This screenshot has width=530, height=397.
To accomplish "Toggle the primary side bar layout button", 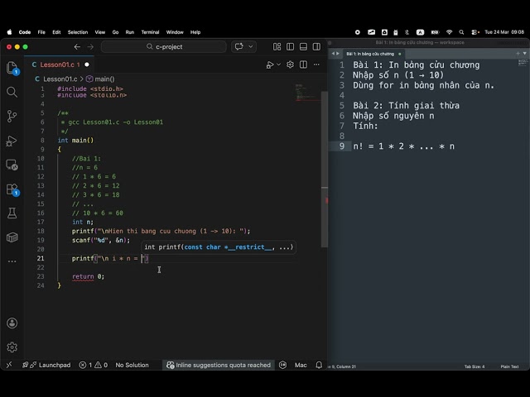I will tap(290, 46).
